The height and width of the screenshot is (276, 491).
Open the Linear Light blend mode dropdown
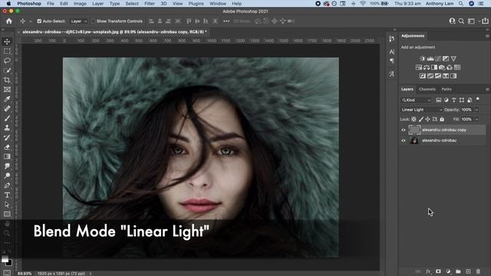pyautogui.click(x=421, y=110)
